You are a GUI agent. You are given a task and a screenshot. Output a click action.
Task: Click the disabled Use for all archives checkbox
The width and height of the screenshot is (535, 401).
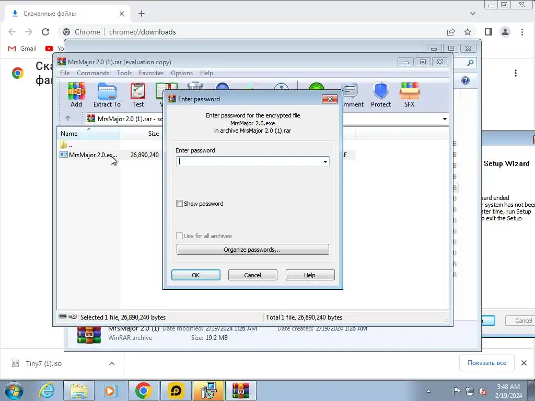click(x=179, y=236)
